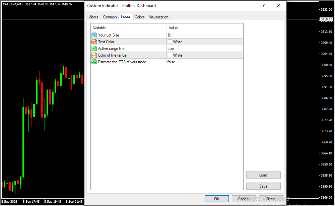Viewport: 335px width, 206px height.
Task: Switch to the Colors tab
Action: (x=140, y=17)
